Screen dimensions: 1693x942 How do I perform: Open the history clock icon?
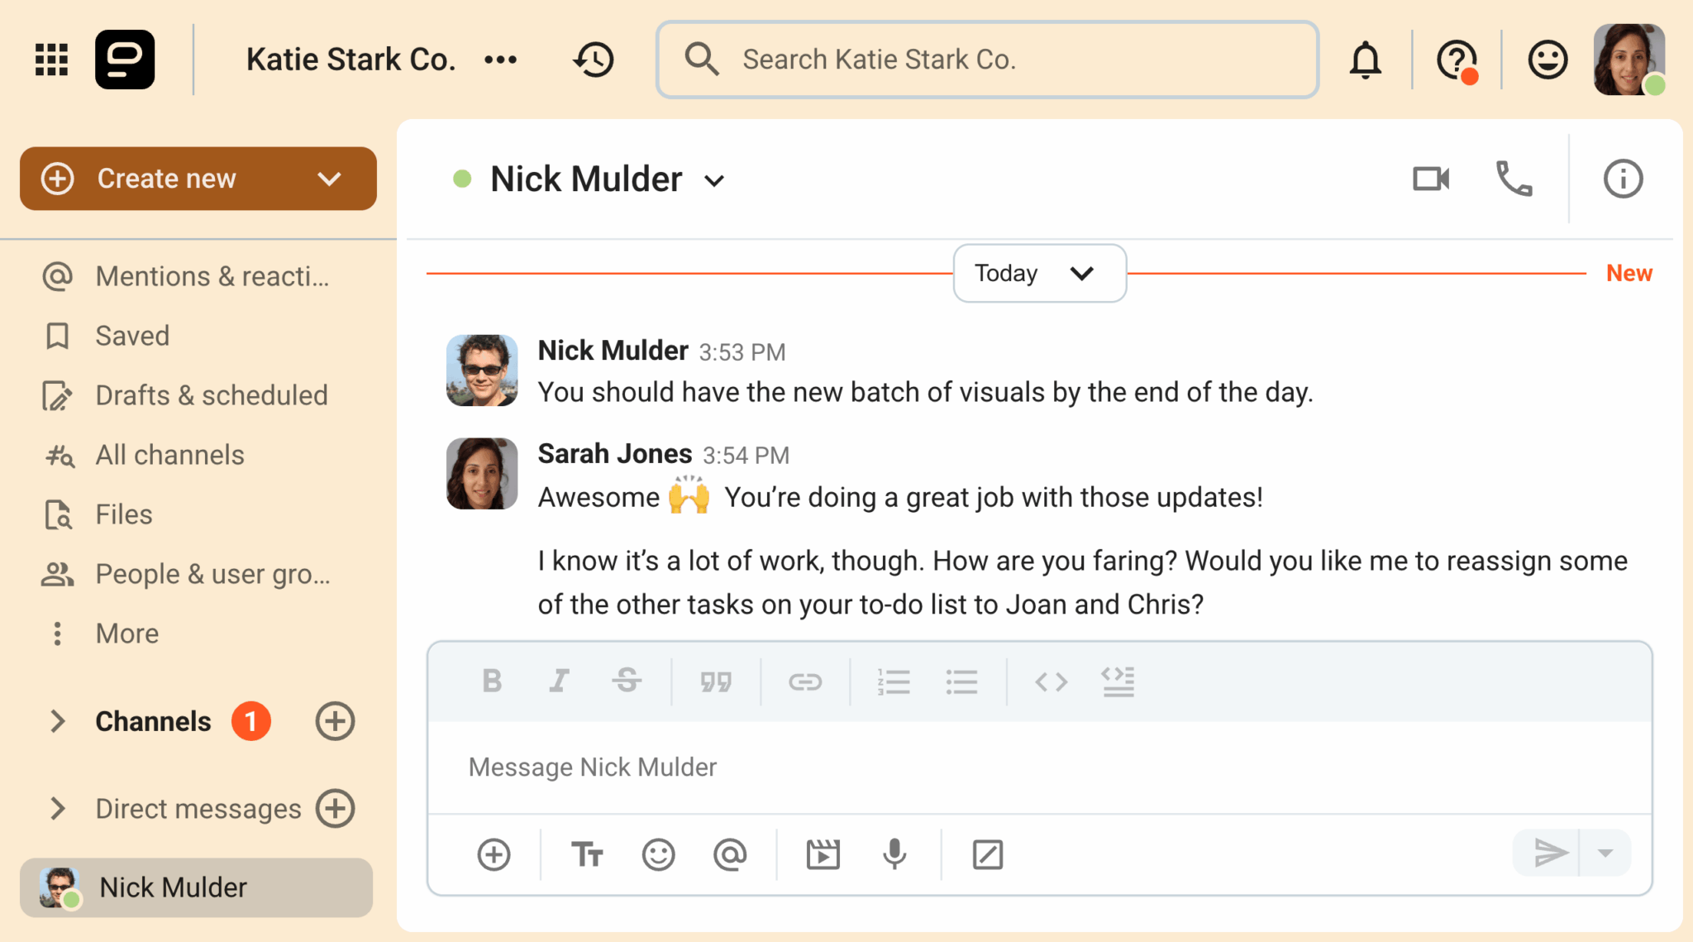point(594,60)
